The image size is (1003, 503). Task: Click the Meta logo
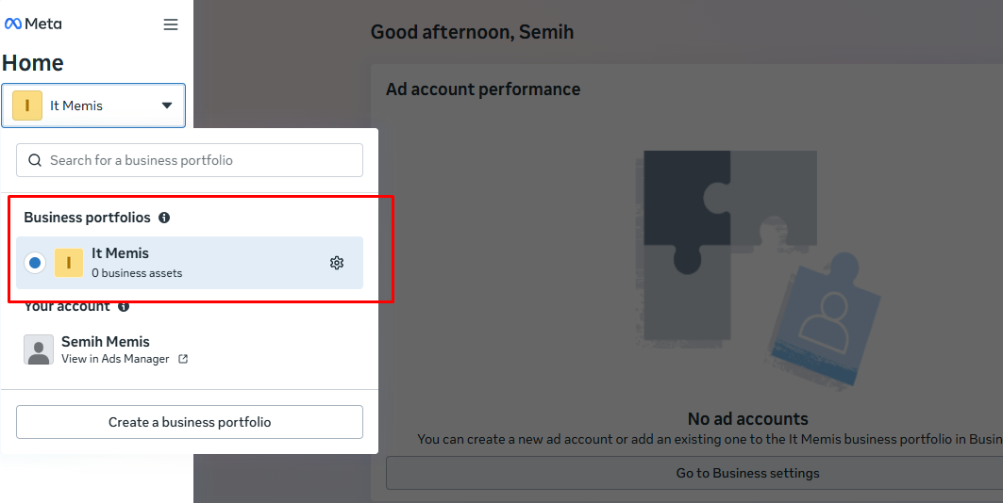(x=33, y=24)
